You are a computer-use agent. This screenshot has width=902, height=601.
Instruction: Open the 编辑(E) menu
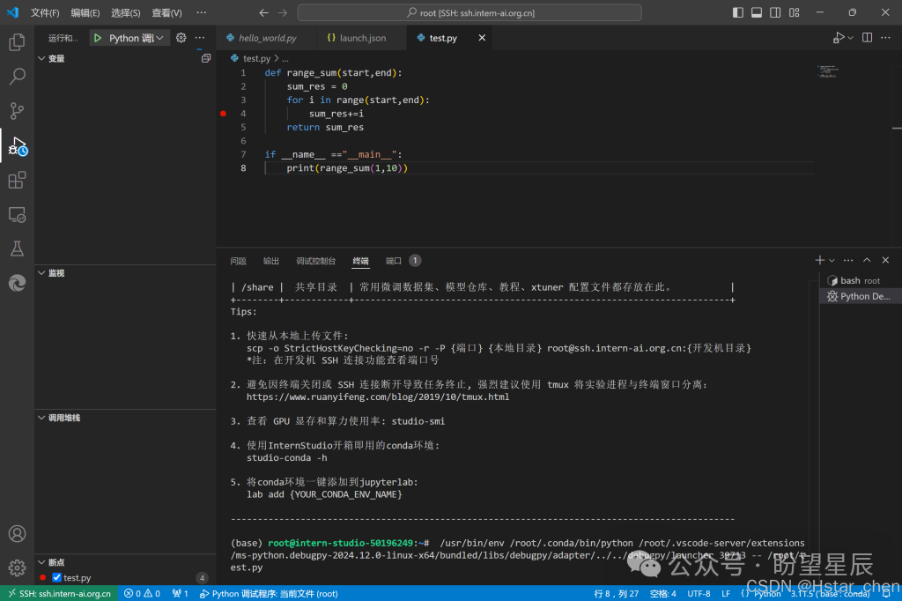(x=85, y=12)
